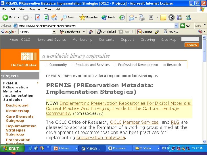Image resolution: width=207 pixels, height=155 pixels.
Task: Click the Edit with Word toolbar icon
Action: (151, 18)
